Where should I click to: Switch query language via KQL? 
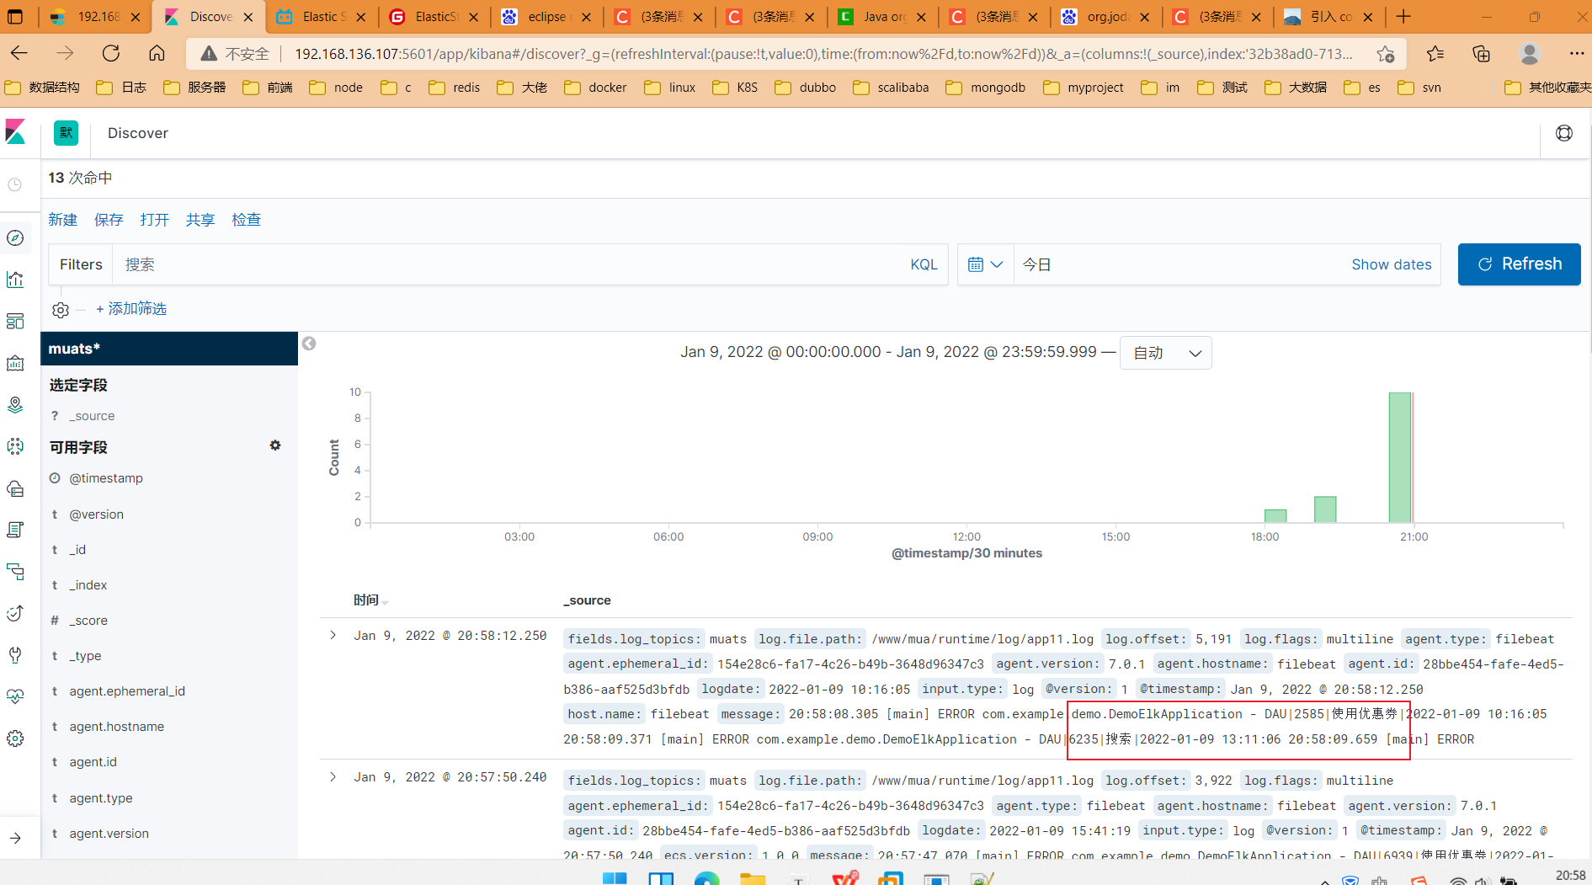click(924, 264)
